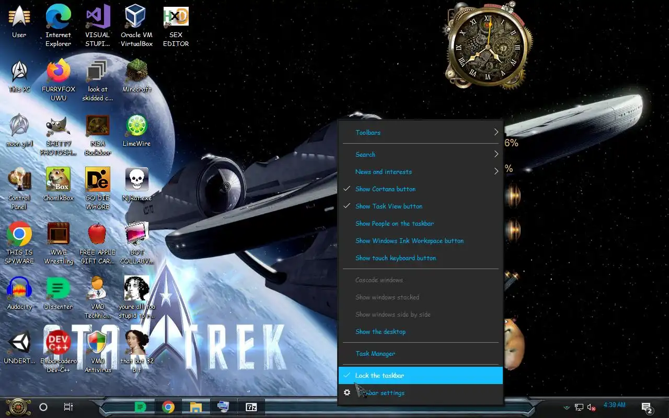Select the This PC desktop icon

click(19, 76)
